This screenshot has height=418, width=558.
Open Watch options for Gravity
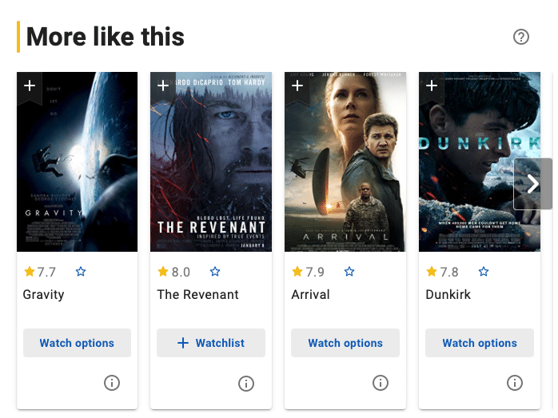(77, 343)
